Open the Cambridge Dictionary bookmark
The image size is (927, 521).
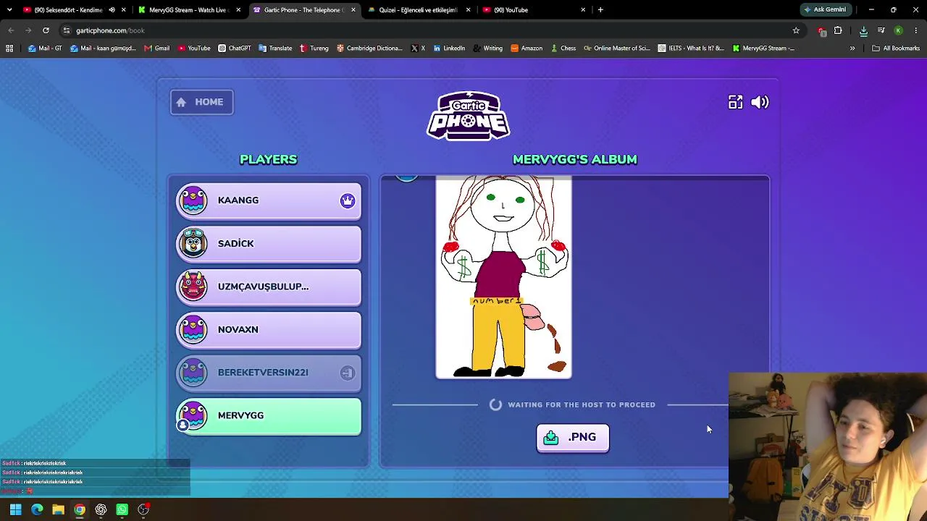(x=369, y=48)
